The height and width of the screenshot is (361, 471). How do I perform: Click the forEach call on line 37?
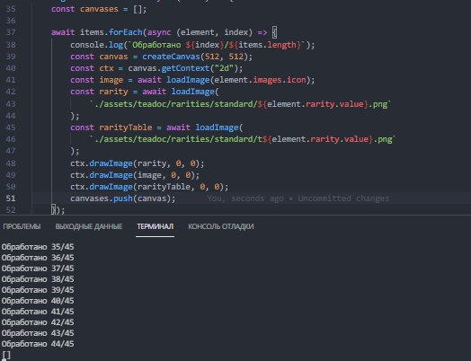tap(125, 32)
